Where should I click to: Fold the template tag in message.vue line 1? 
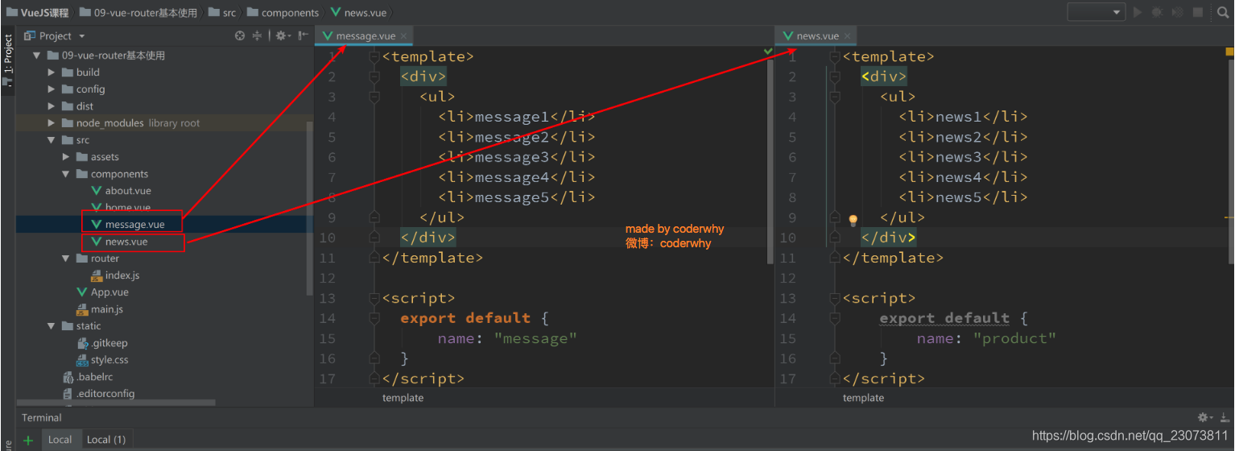pyautogui.click(x=374, y=56)
